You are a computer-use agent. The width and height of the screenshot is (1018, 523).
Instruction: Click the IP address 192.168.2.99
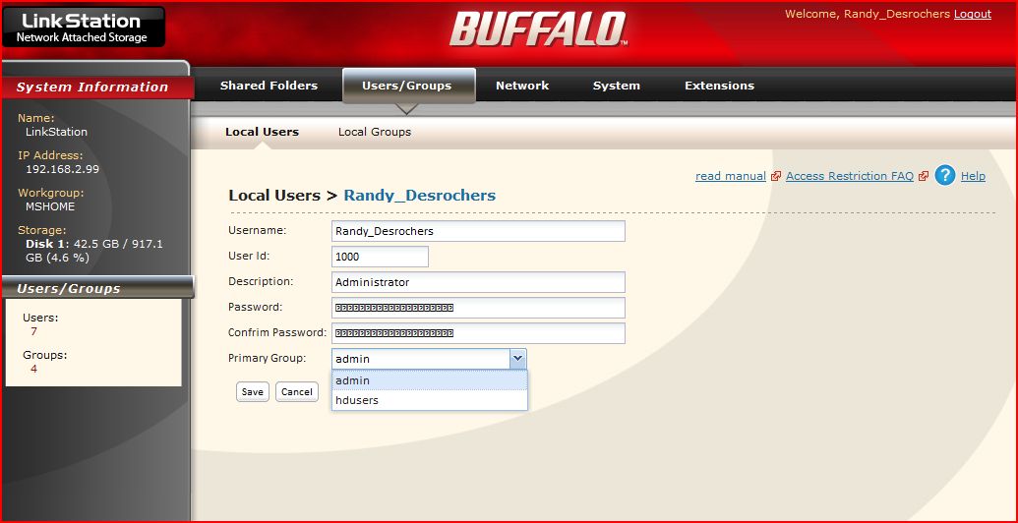click(x=62, y=169)
